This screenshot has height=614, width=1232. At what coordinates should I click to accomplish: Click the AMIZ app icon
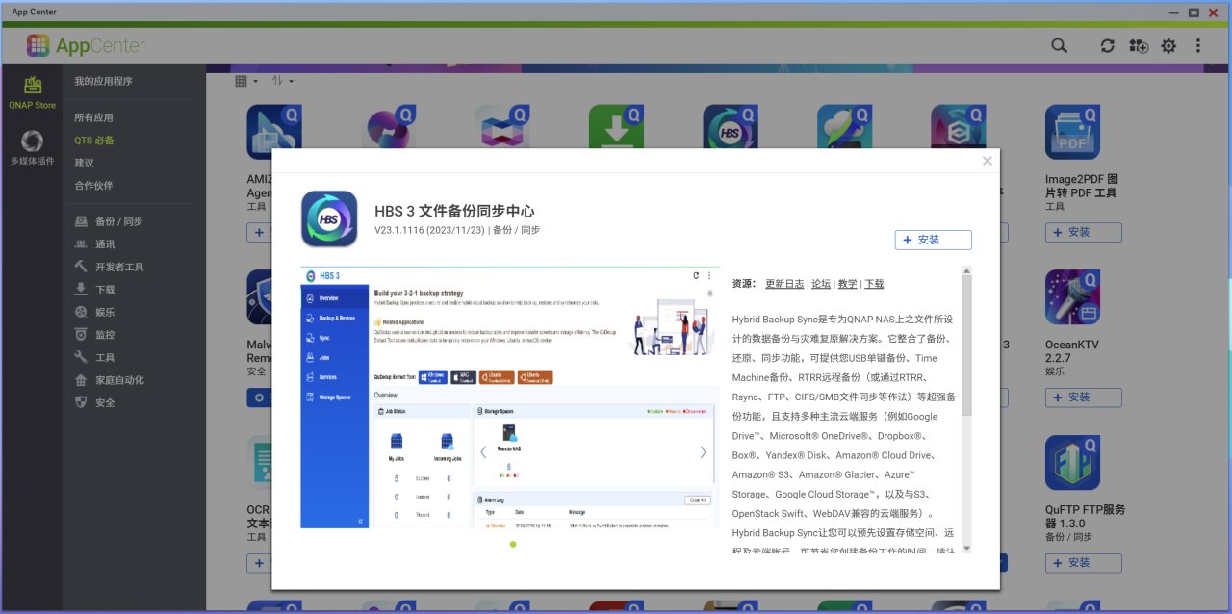[274, 133]
